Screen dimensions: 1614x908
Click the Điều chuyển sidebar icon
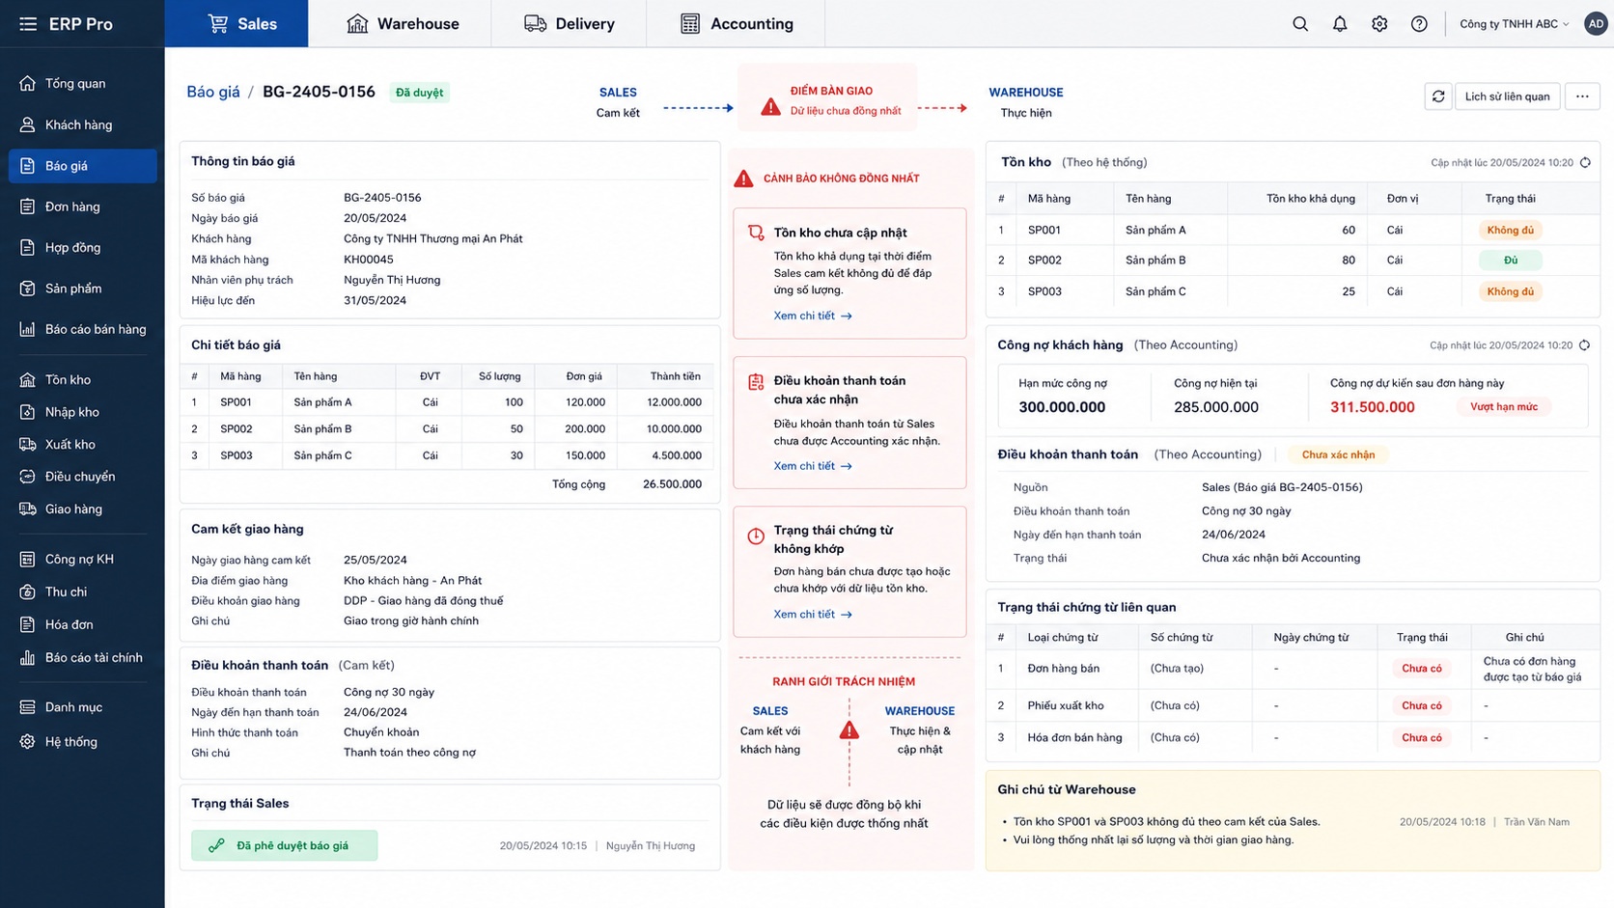tap(27, 477)
